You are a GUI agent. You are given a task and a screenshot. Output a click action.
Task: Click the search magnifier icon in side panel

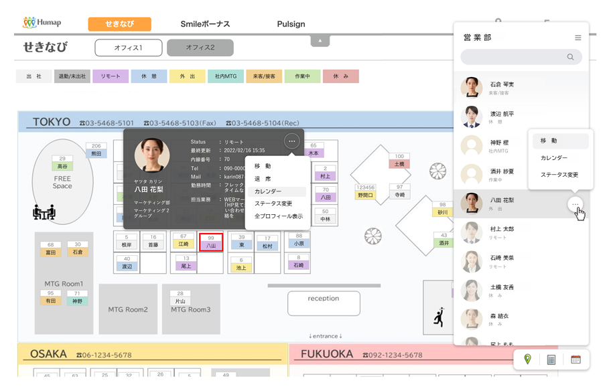(x=571, y=57)
